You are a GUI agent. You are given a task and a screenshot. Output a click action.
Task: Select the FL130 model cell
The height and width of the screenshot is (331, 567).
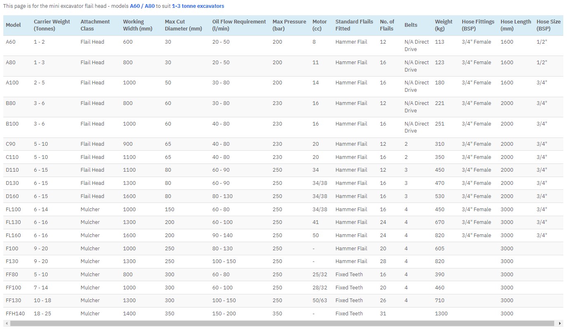point(13,222)
